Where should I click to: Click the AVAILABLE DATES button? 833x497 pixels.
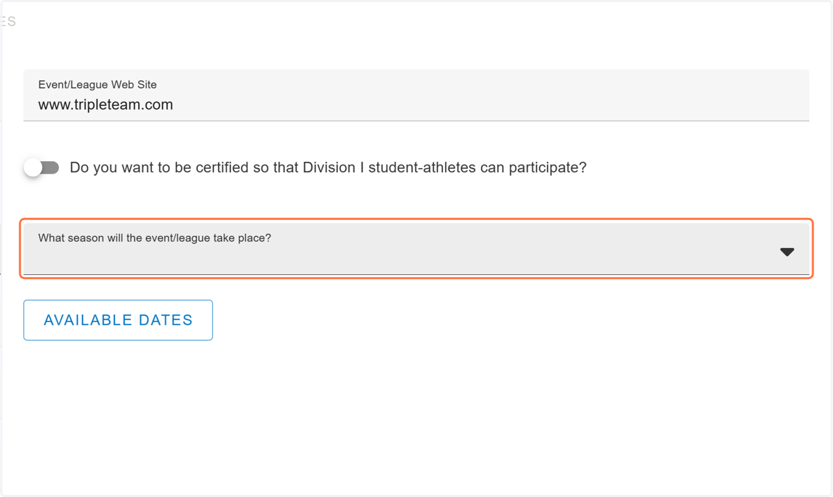[x=118, y=320]
